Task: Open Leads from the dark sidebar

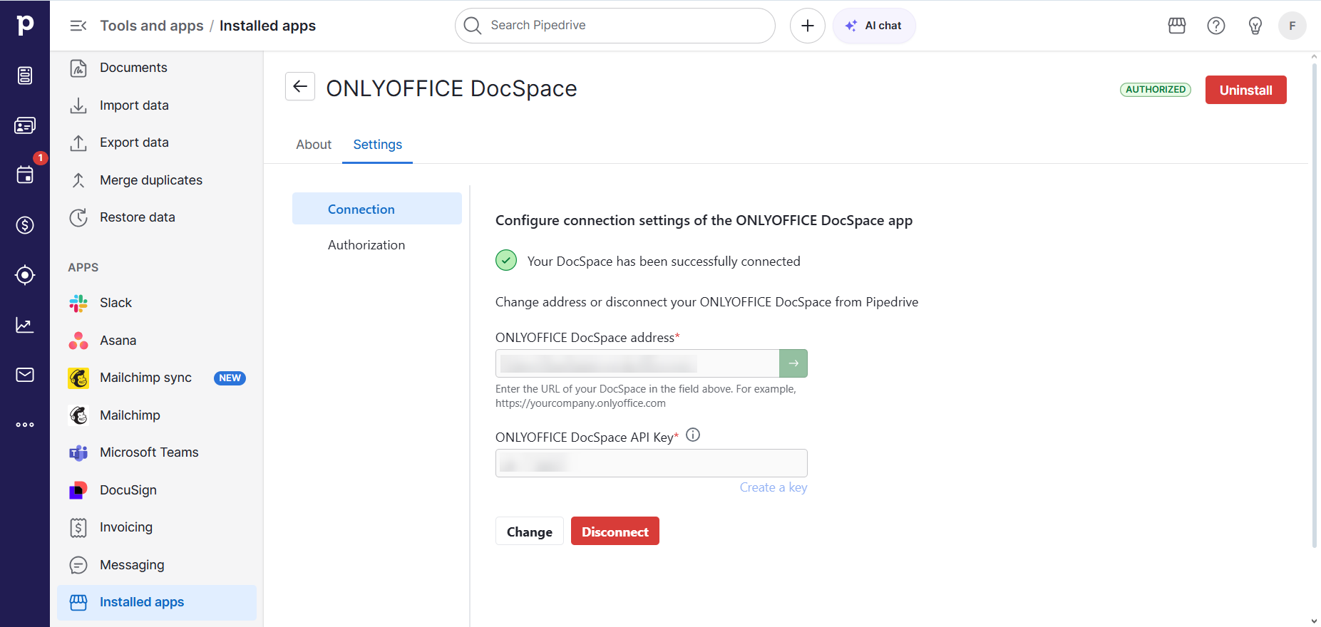Action: click(25, 76)
